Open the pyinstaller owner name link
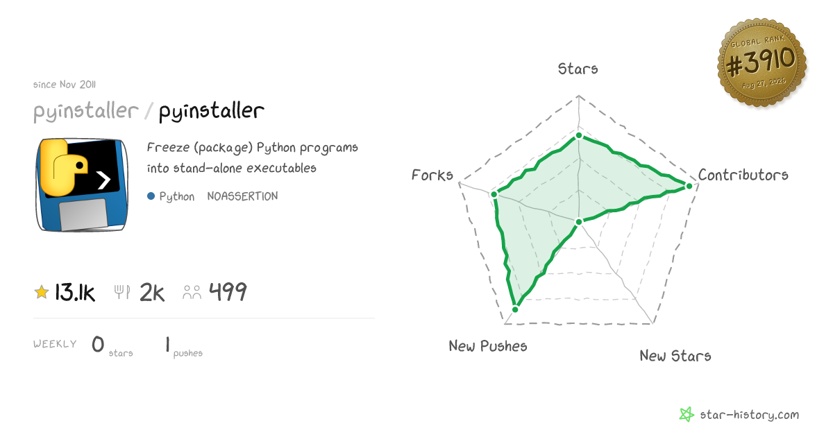Image resolution: width=833 pixels, height=437 pixels. coord(86,111)
